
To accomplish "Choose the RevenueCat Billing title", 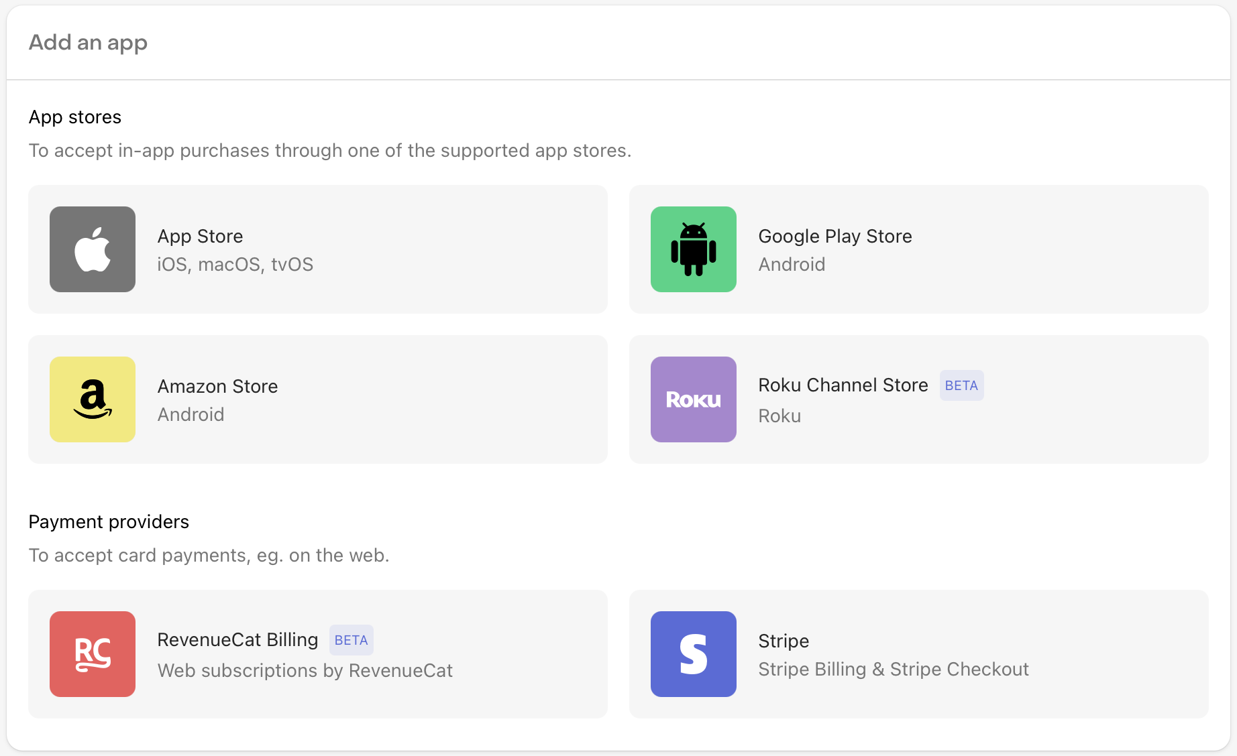I will [237, 640].
